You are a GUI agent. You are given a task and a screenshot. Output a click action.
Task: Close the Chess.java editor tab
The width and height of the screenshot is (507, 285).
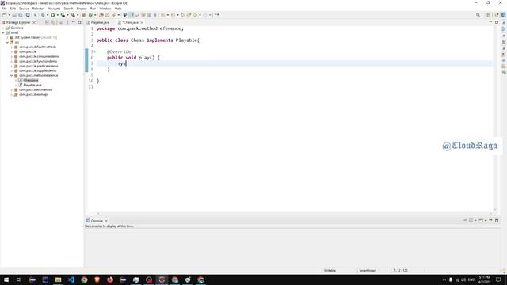point(142,22)
